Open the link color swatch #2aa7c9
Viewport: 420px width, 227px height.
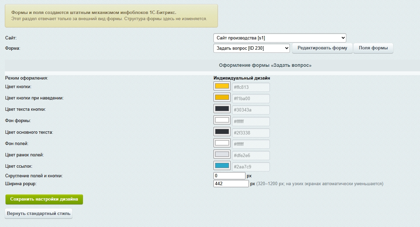click(222, 166)
